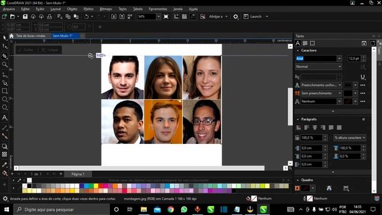The image size is (382, 215).
Task: Open the Editar menu
Action: [x=25, y=9]
